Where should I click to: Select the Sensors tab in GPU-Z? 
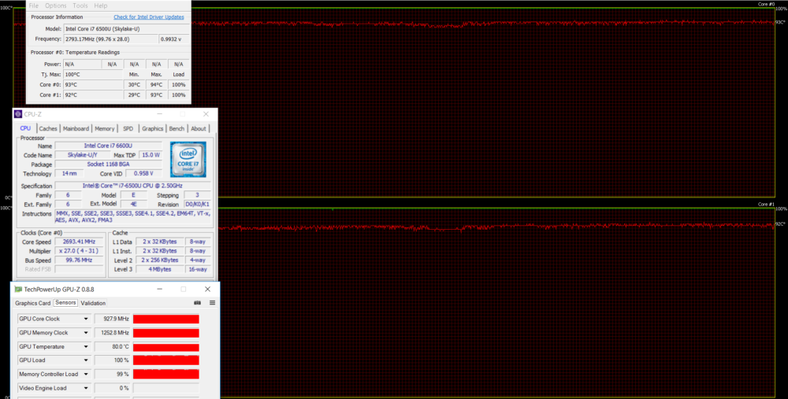click(66, 303)
